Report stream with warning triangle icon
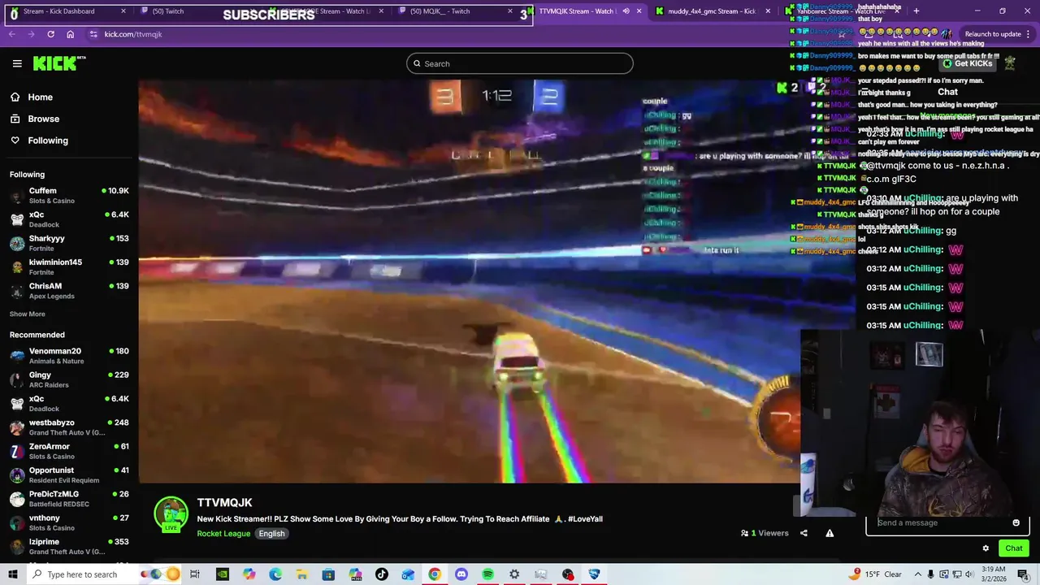Screen dimensions: 1040x585 tap(830, 533)
